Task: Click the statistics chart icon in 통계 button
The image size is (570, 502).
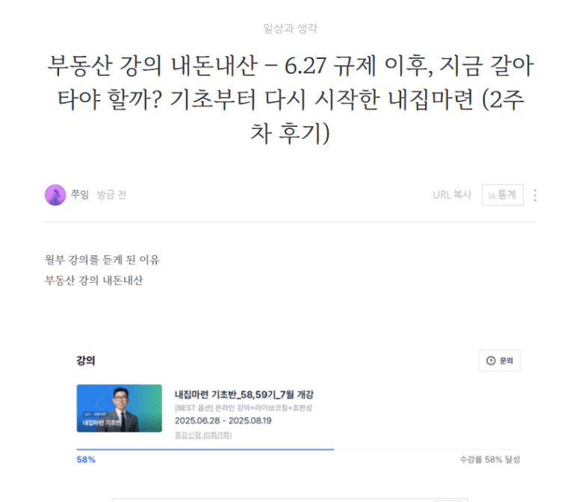Action: (x=492, y=195)
